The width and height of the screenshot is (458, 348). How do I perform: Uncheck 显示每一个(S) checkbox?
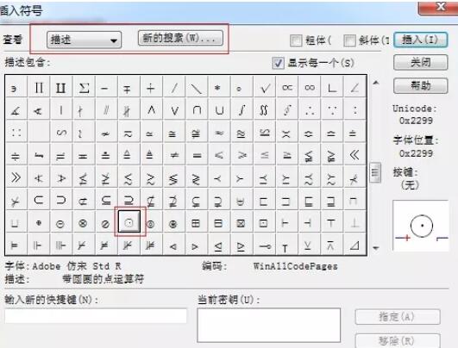pos(278,63)
